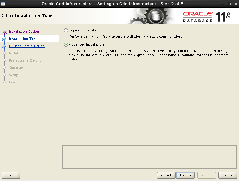Viewport: 239px width, 181px height.
Task: Click the Prerequisite Checks step marker dot
Action: pos(4,60)
